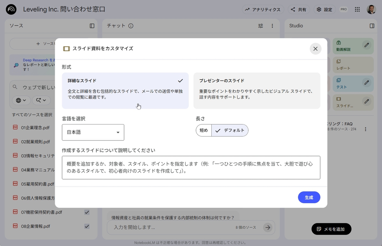382x246 pixels.
Task: Open the chat three-dot options menu
Action: click(272, 26)
